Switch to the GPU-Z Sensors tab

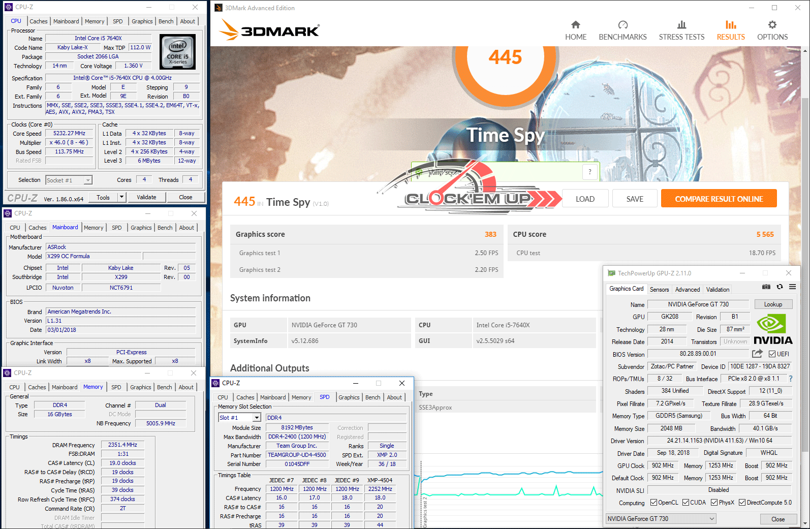(x=659, y=290)
